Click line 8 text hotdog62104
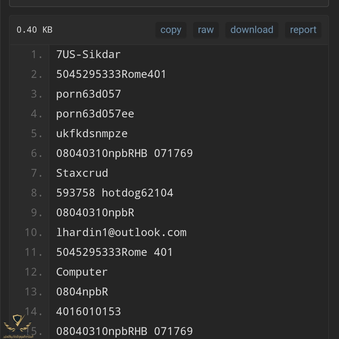 pos(137,193)
